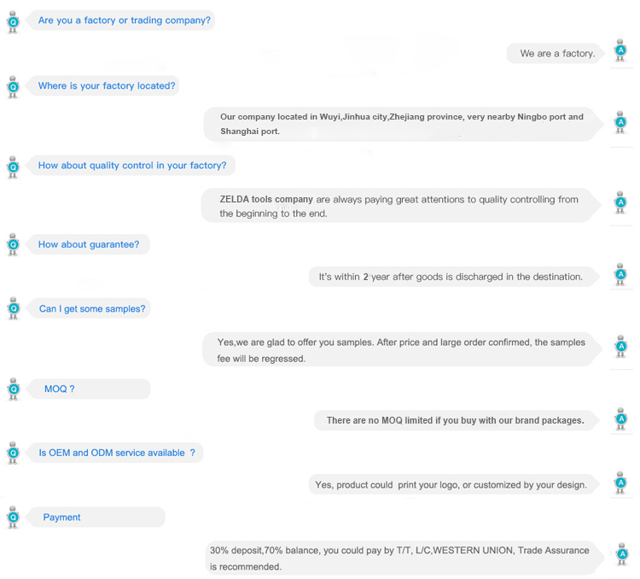Click the Q robot icon beside 'Can I get some samples?'
The image size is (640, 579).
[x=13, y=309]
